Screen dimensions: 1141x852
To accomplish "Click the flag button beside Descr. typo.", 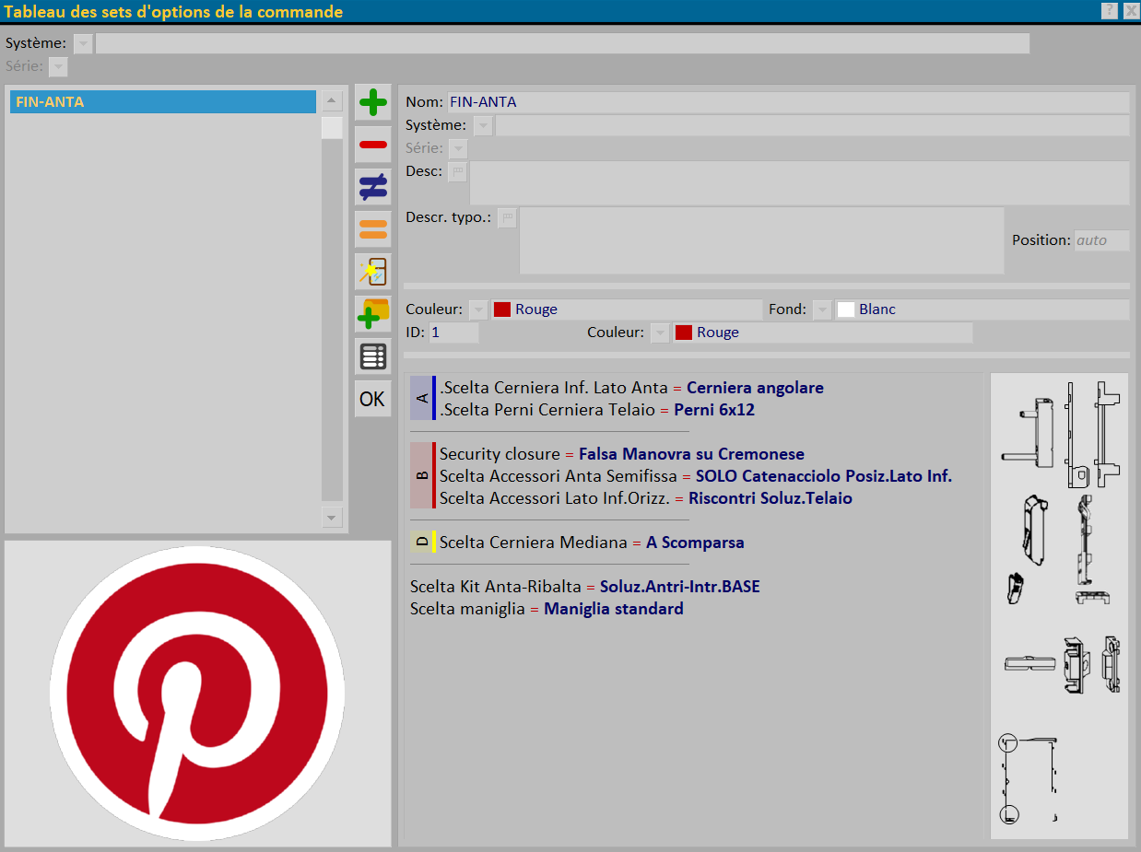I will tap(507, 218).
